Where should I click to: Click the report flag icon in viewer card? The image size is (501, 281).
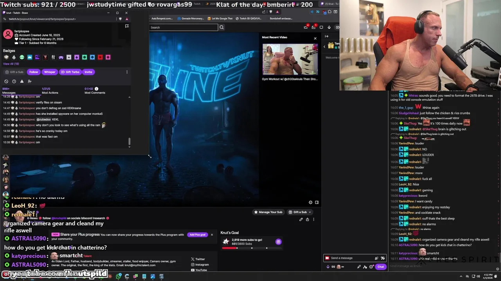[x=127, y=26]
